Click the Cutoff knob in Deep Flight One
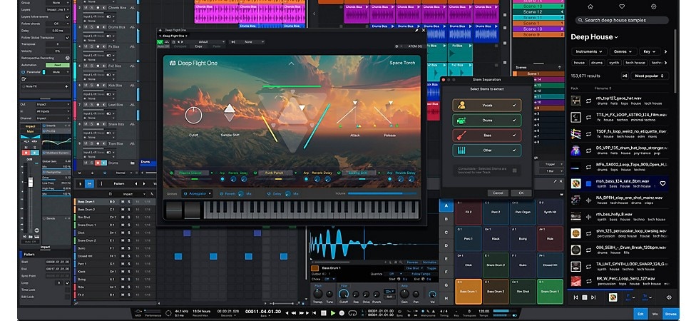Screen dimensions: 696x321 pyautogui.click(x=193, y=116)
